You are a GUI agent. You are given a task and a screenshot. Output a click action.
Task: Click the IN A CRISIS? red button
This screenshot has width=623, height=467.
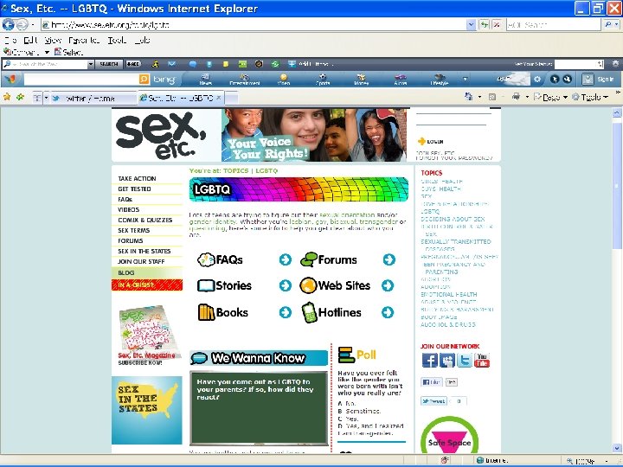[x=147, y=285]
